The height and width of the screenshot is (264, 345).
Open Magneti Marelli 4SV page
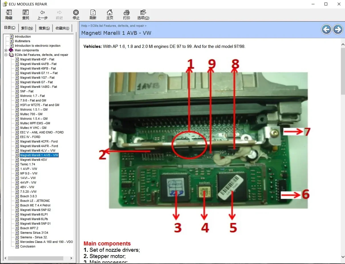point(33,160)
